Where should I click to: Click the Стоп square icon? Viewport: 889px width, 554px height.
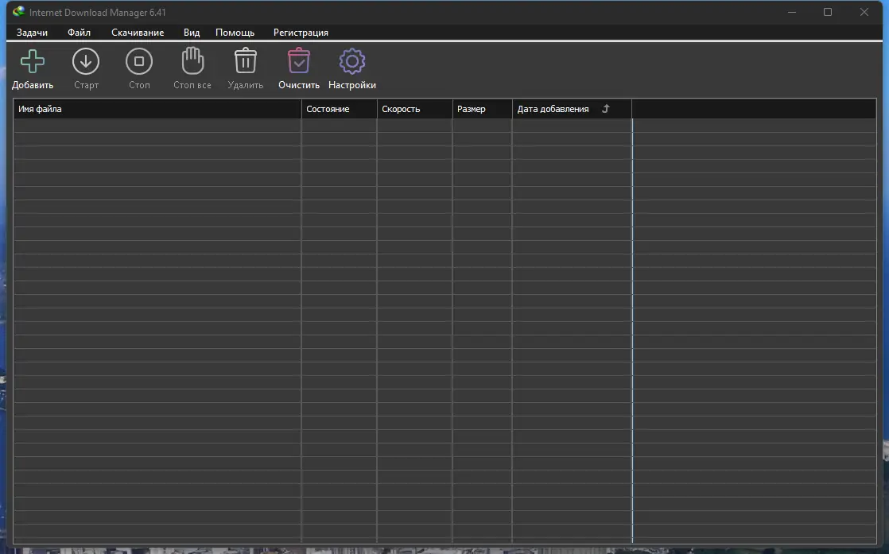[x=139, y=61]
